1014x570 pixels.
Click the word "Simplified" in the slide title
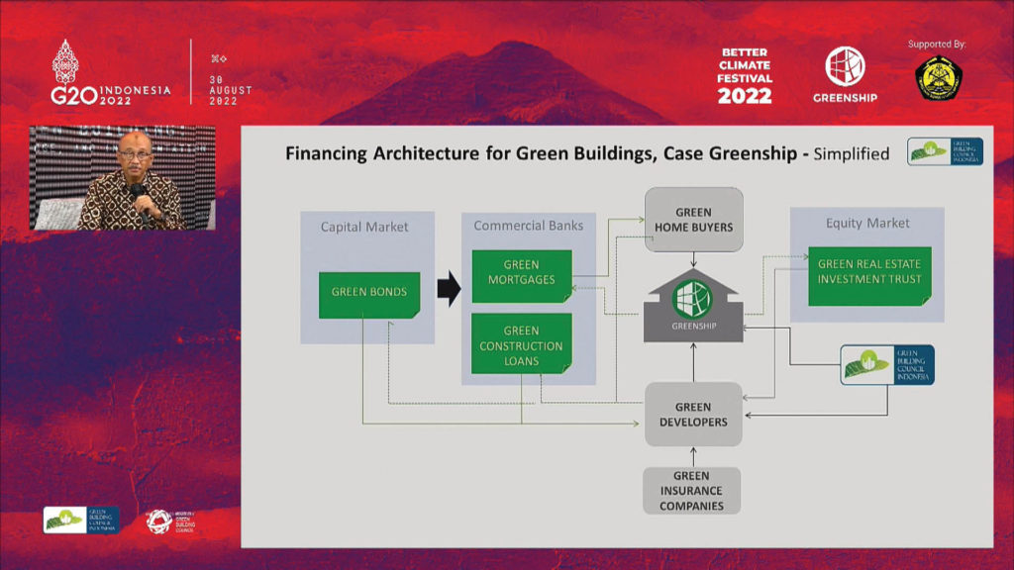tap(852, 154)
